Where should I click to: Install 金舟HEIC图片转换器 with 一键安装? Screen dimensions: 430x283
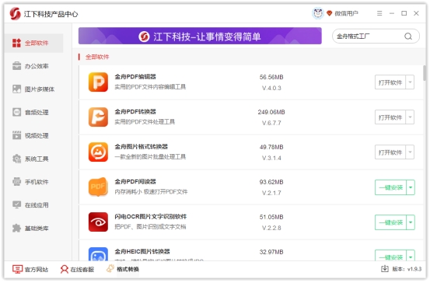click(x=390, y=256)
